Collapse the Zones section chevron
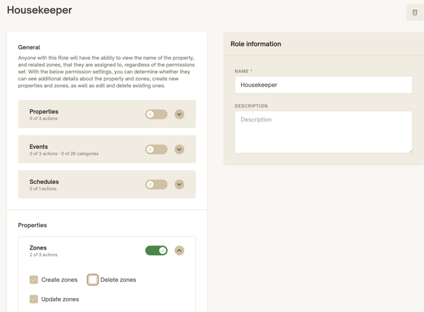 tap(179, 251)
